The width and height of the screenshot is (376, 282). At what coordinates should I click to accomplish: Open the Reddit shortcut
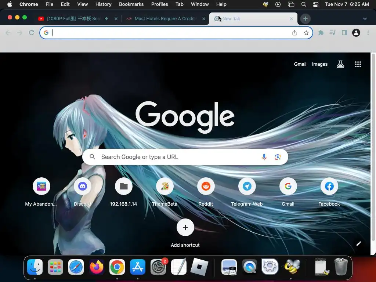[x=206, y=192]
